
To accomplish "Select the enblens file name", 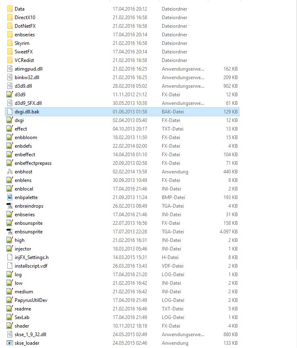I will (23, 180).
